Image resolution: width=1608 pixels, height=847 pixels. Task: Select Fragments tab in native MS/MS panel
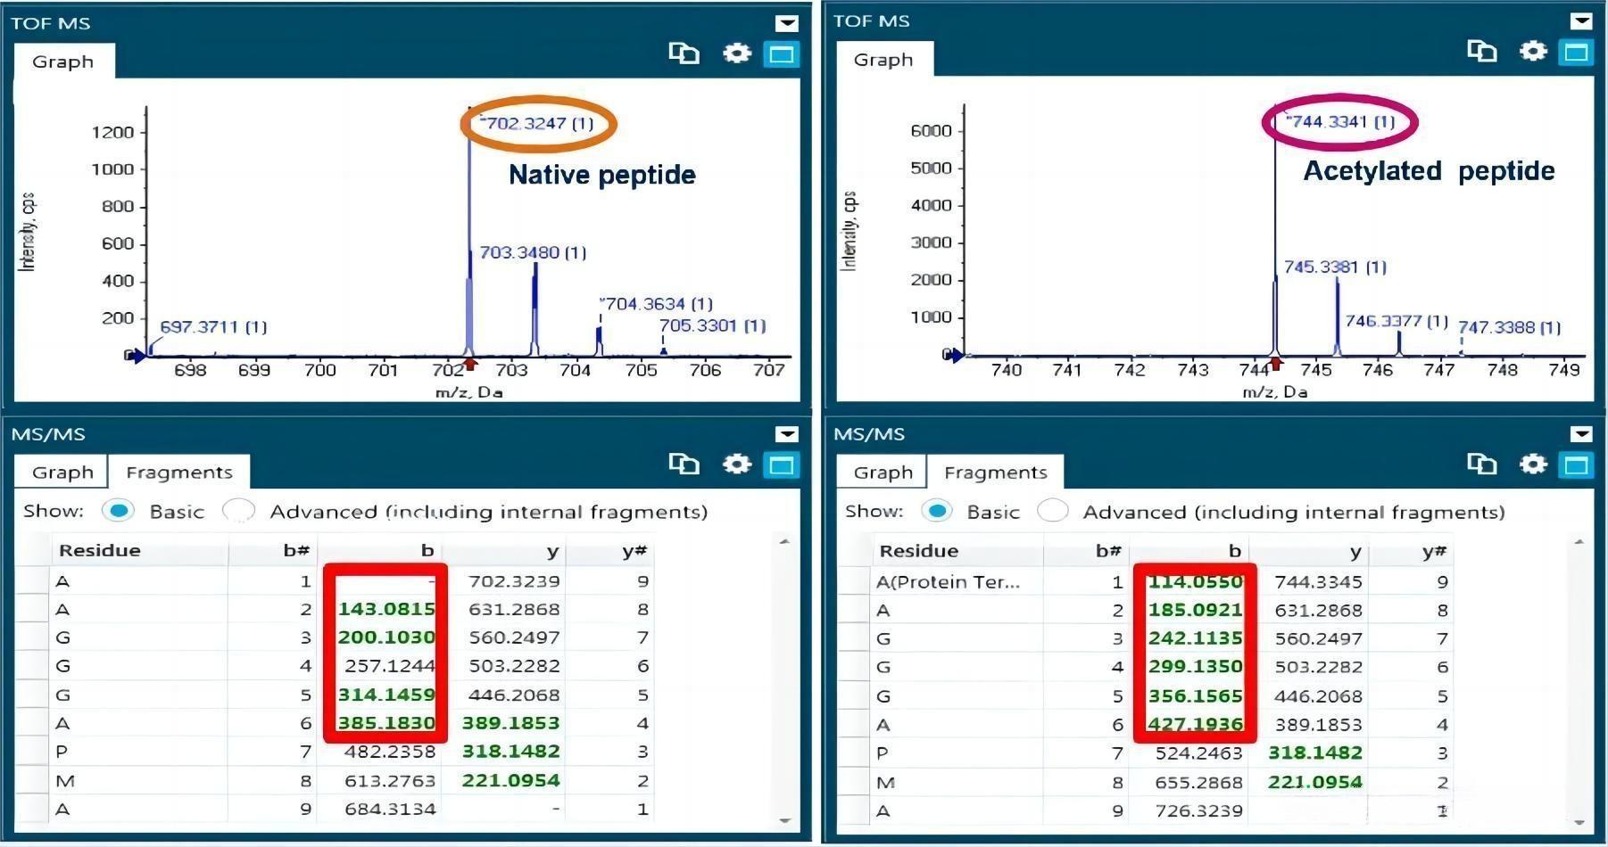pyautogui.click(x=179, y=472)
